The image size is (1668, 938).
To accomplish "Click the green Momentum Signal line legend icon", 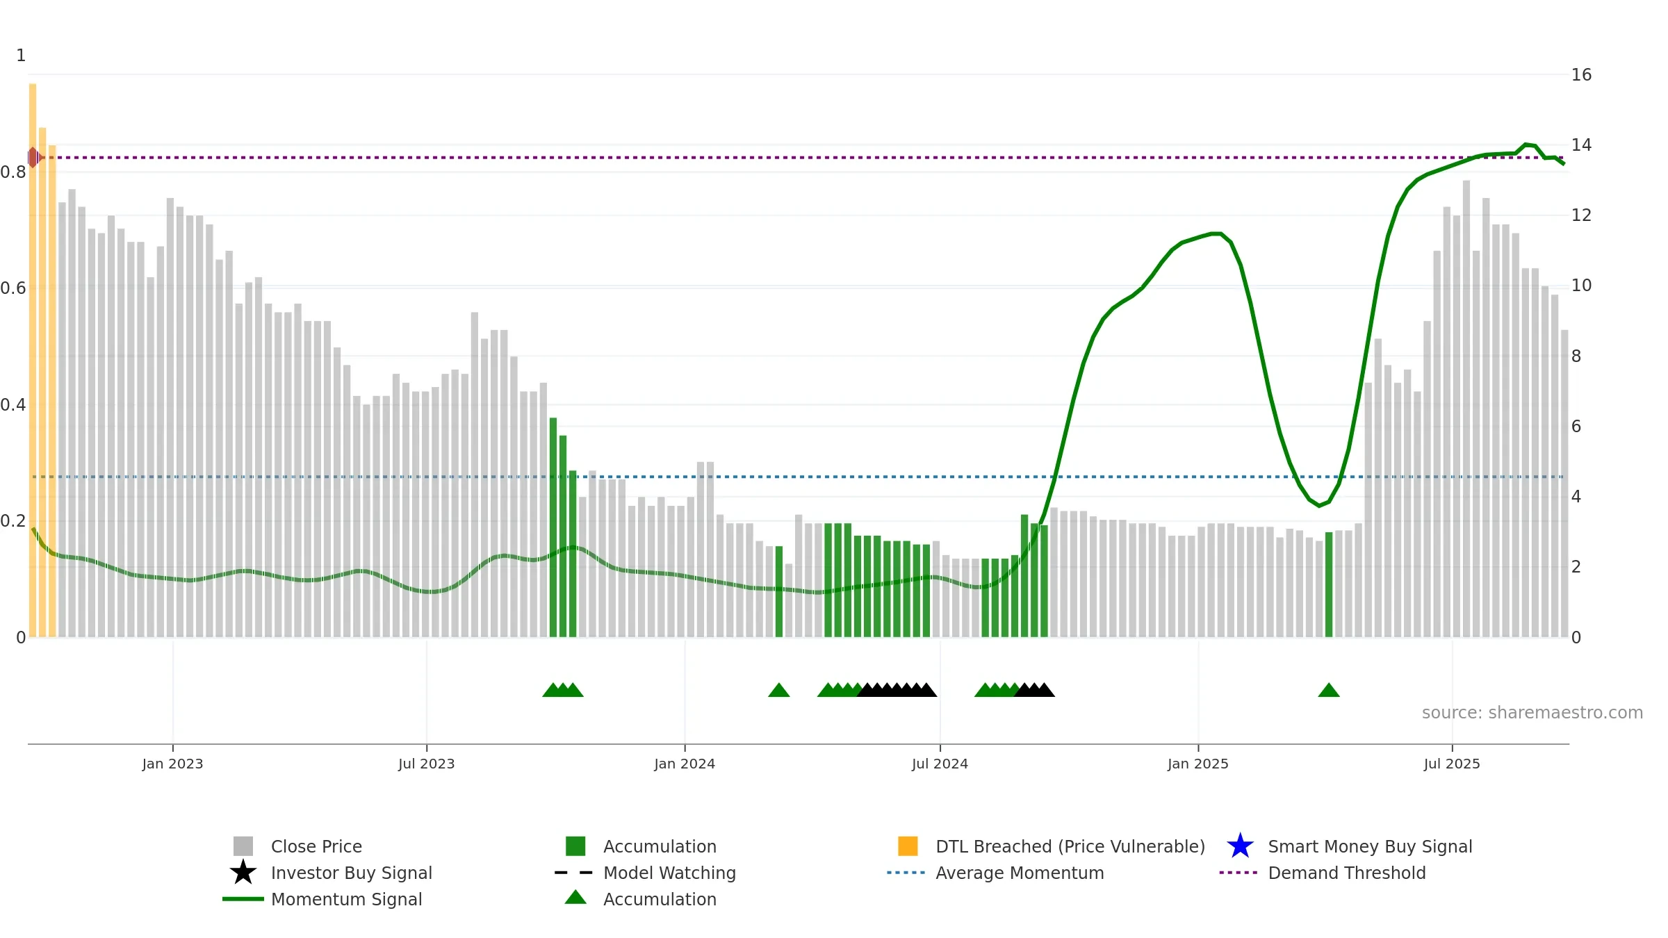I will [x=243, y=899].
